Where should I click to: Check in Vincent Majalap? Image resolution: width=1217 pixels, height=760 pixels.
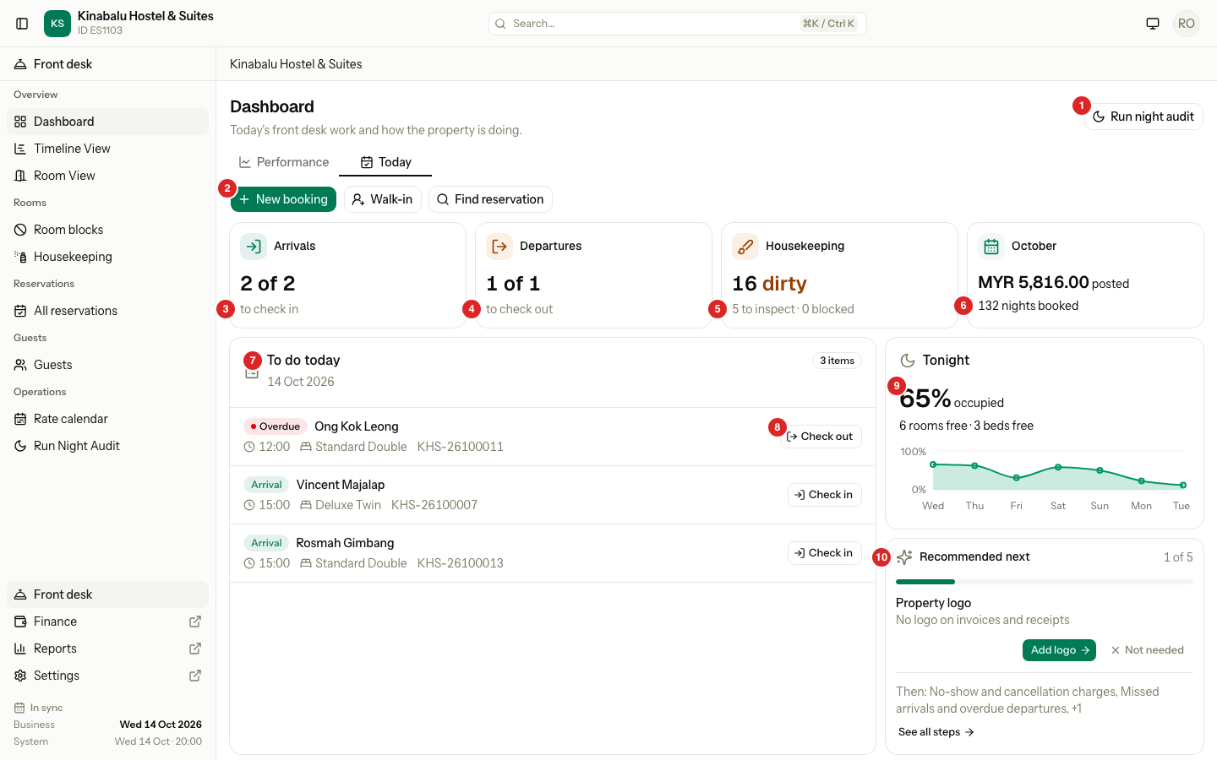[824, 495]
